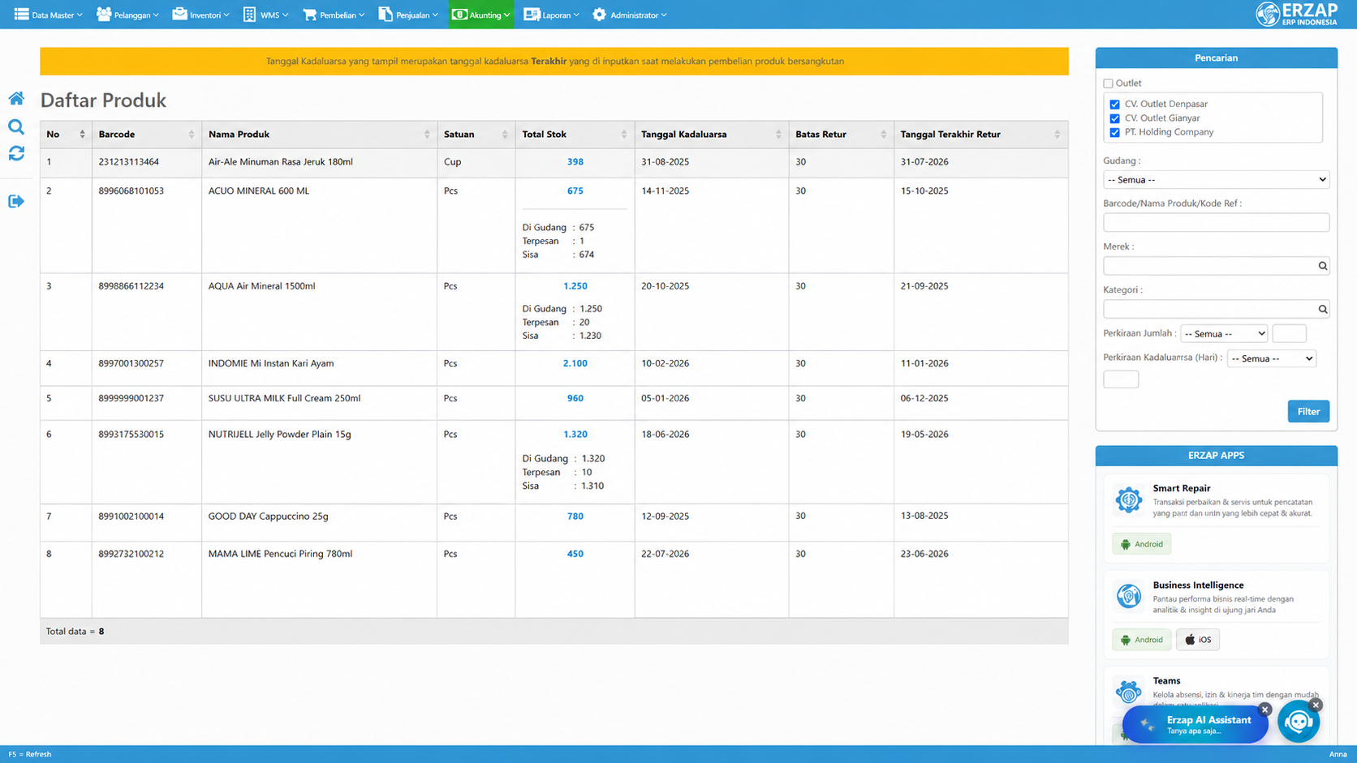Uncheck PT. Holding Company
The image size is (1357, 763).
[x=1114, y=132]
